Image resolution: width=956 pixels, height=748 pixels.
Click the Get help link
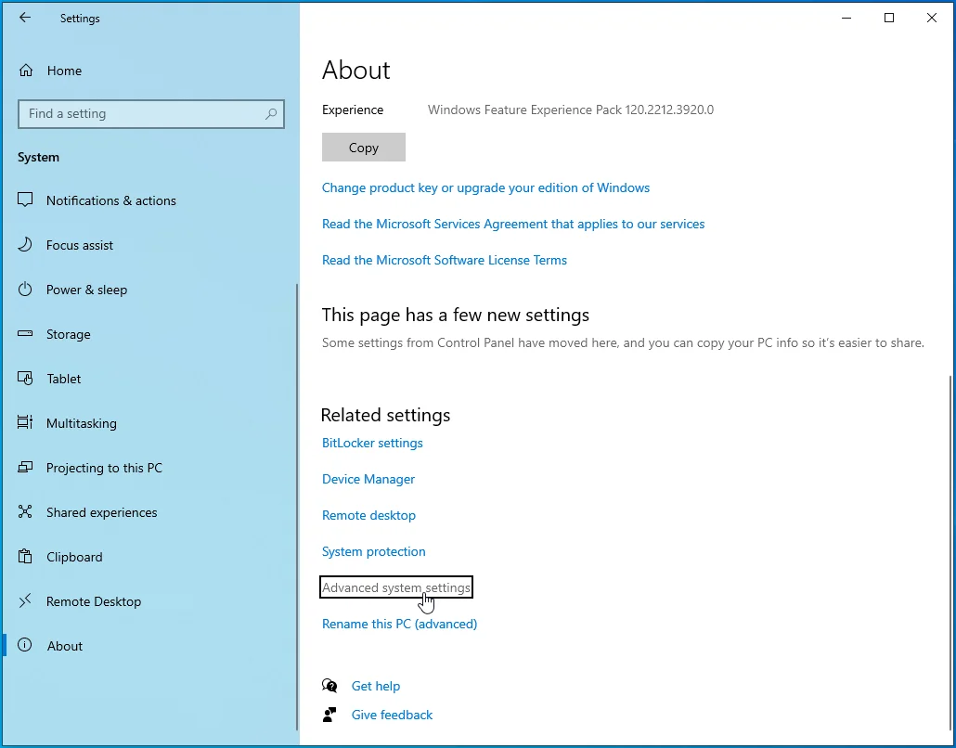pos(376,686)
